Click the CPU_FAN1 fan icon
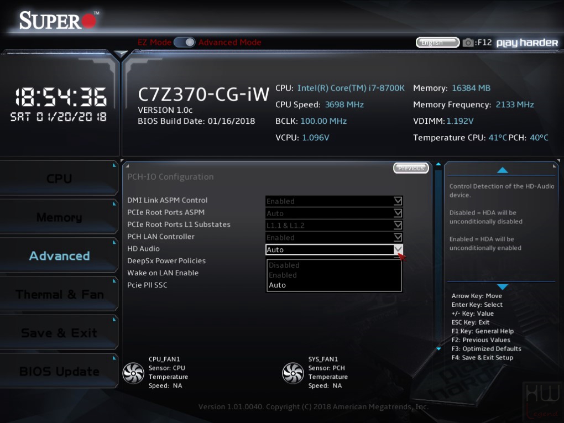 click(x=133, y=373)
